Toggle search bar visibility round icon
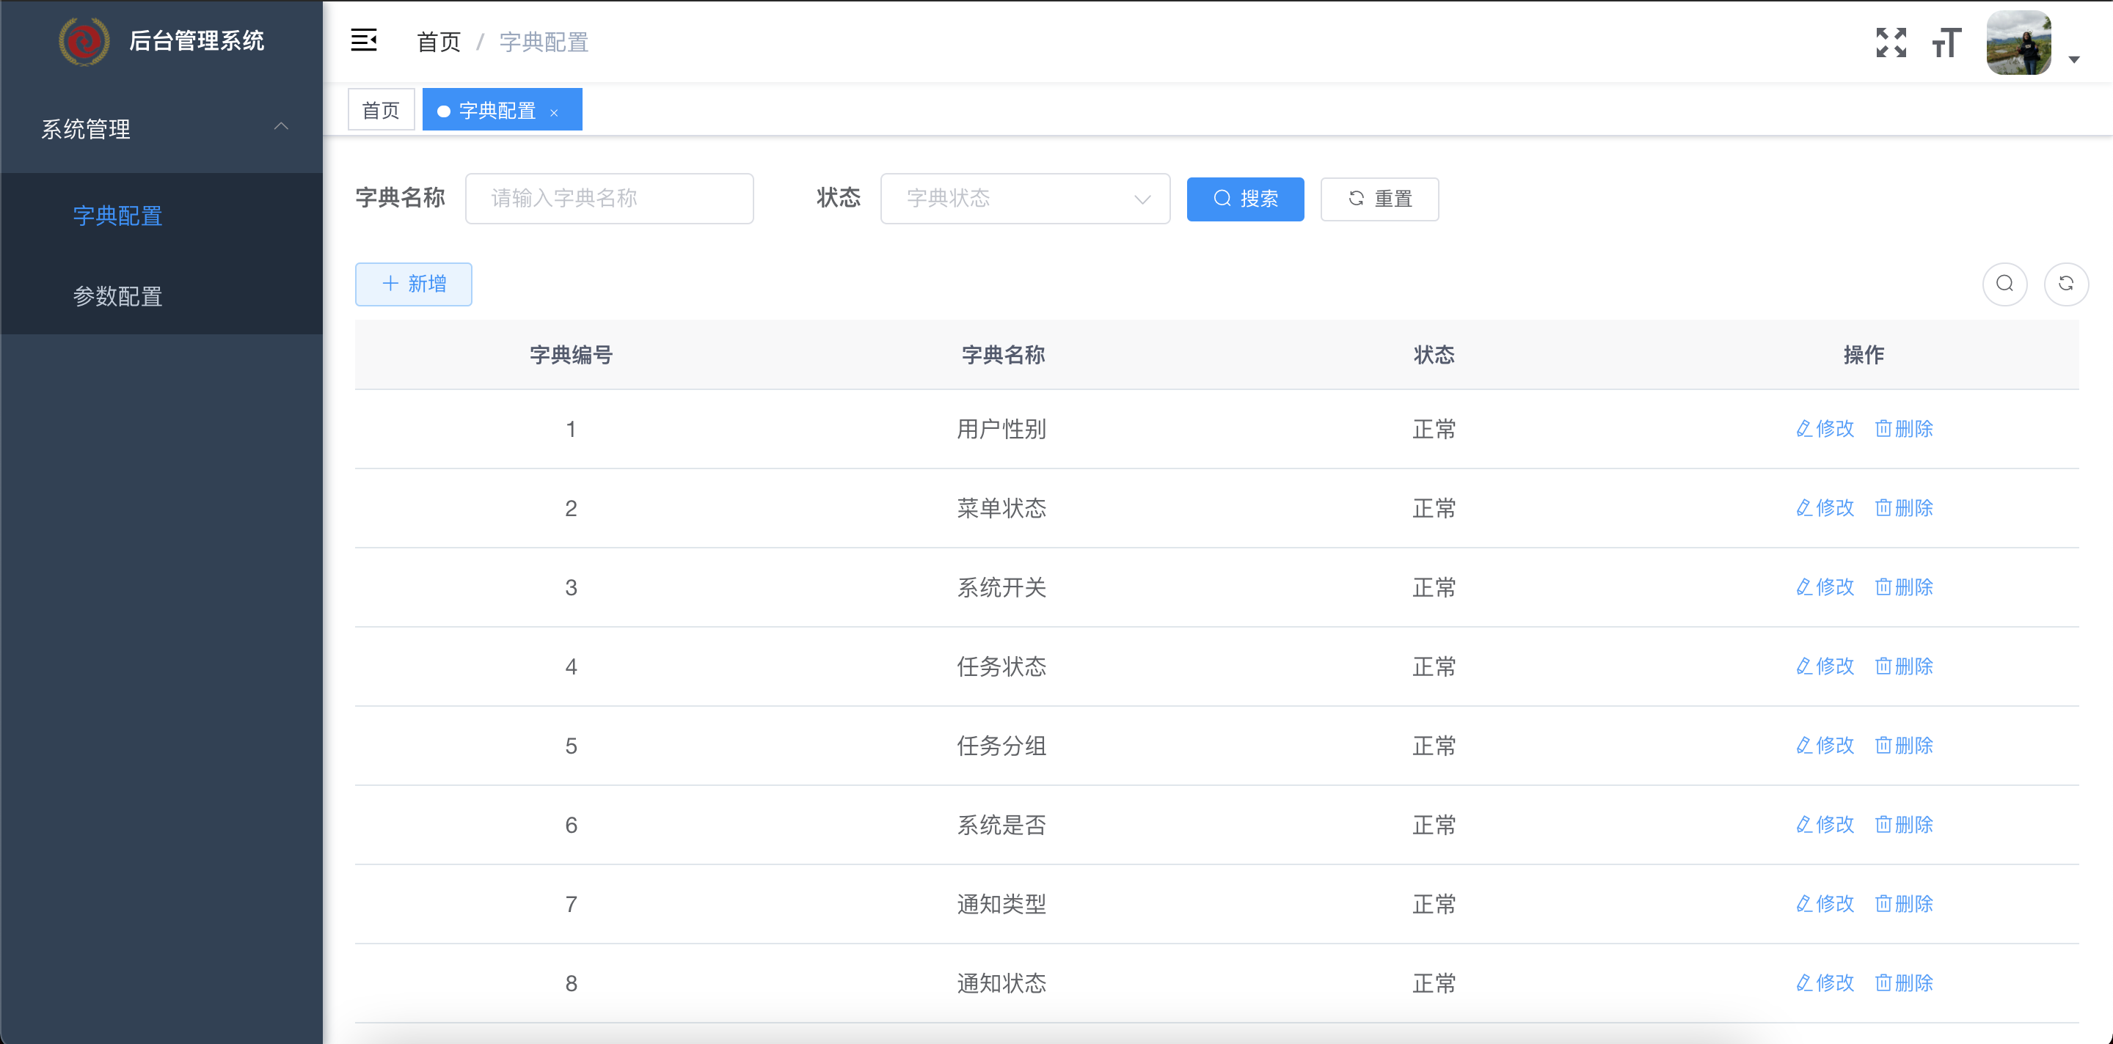2113x1044 pixels. [x=2004, y=284]
